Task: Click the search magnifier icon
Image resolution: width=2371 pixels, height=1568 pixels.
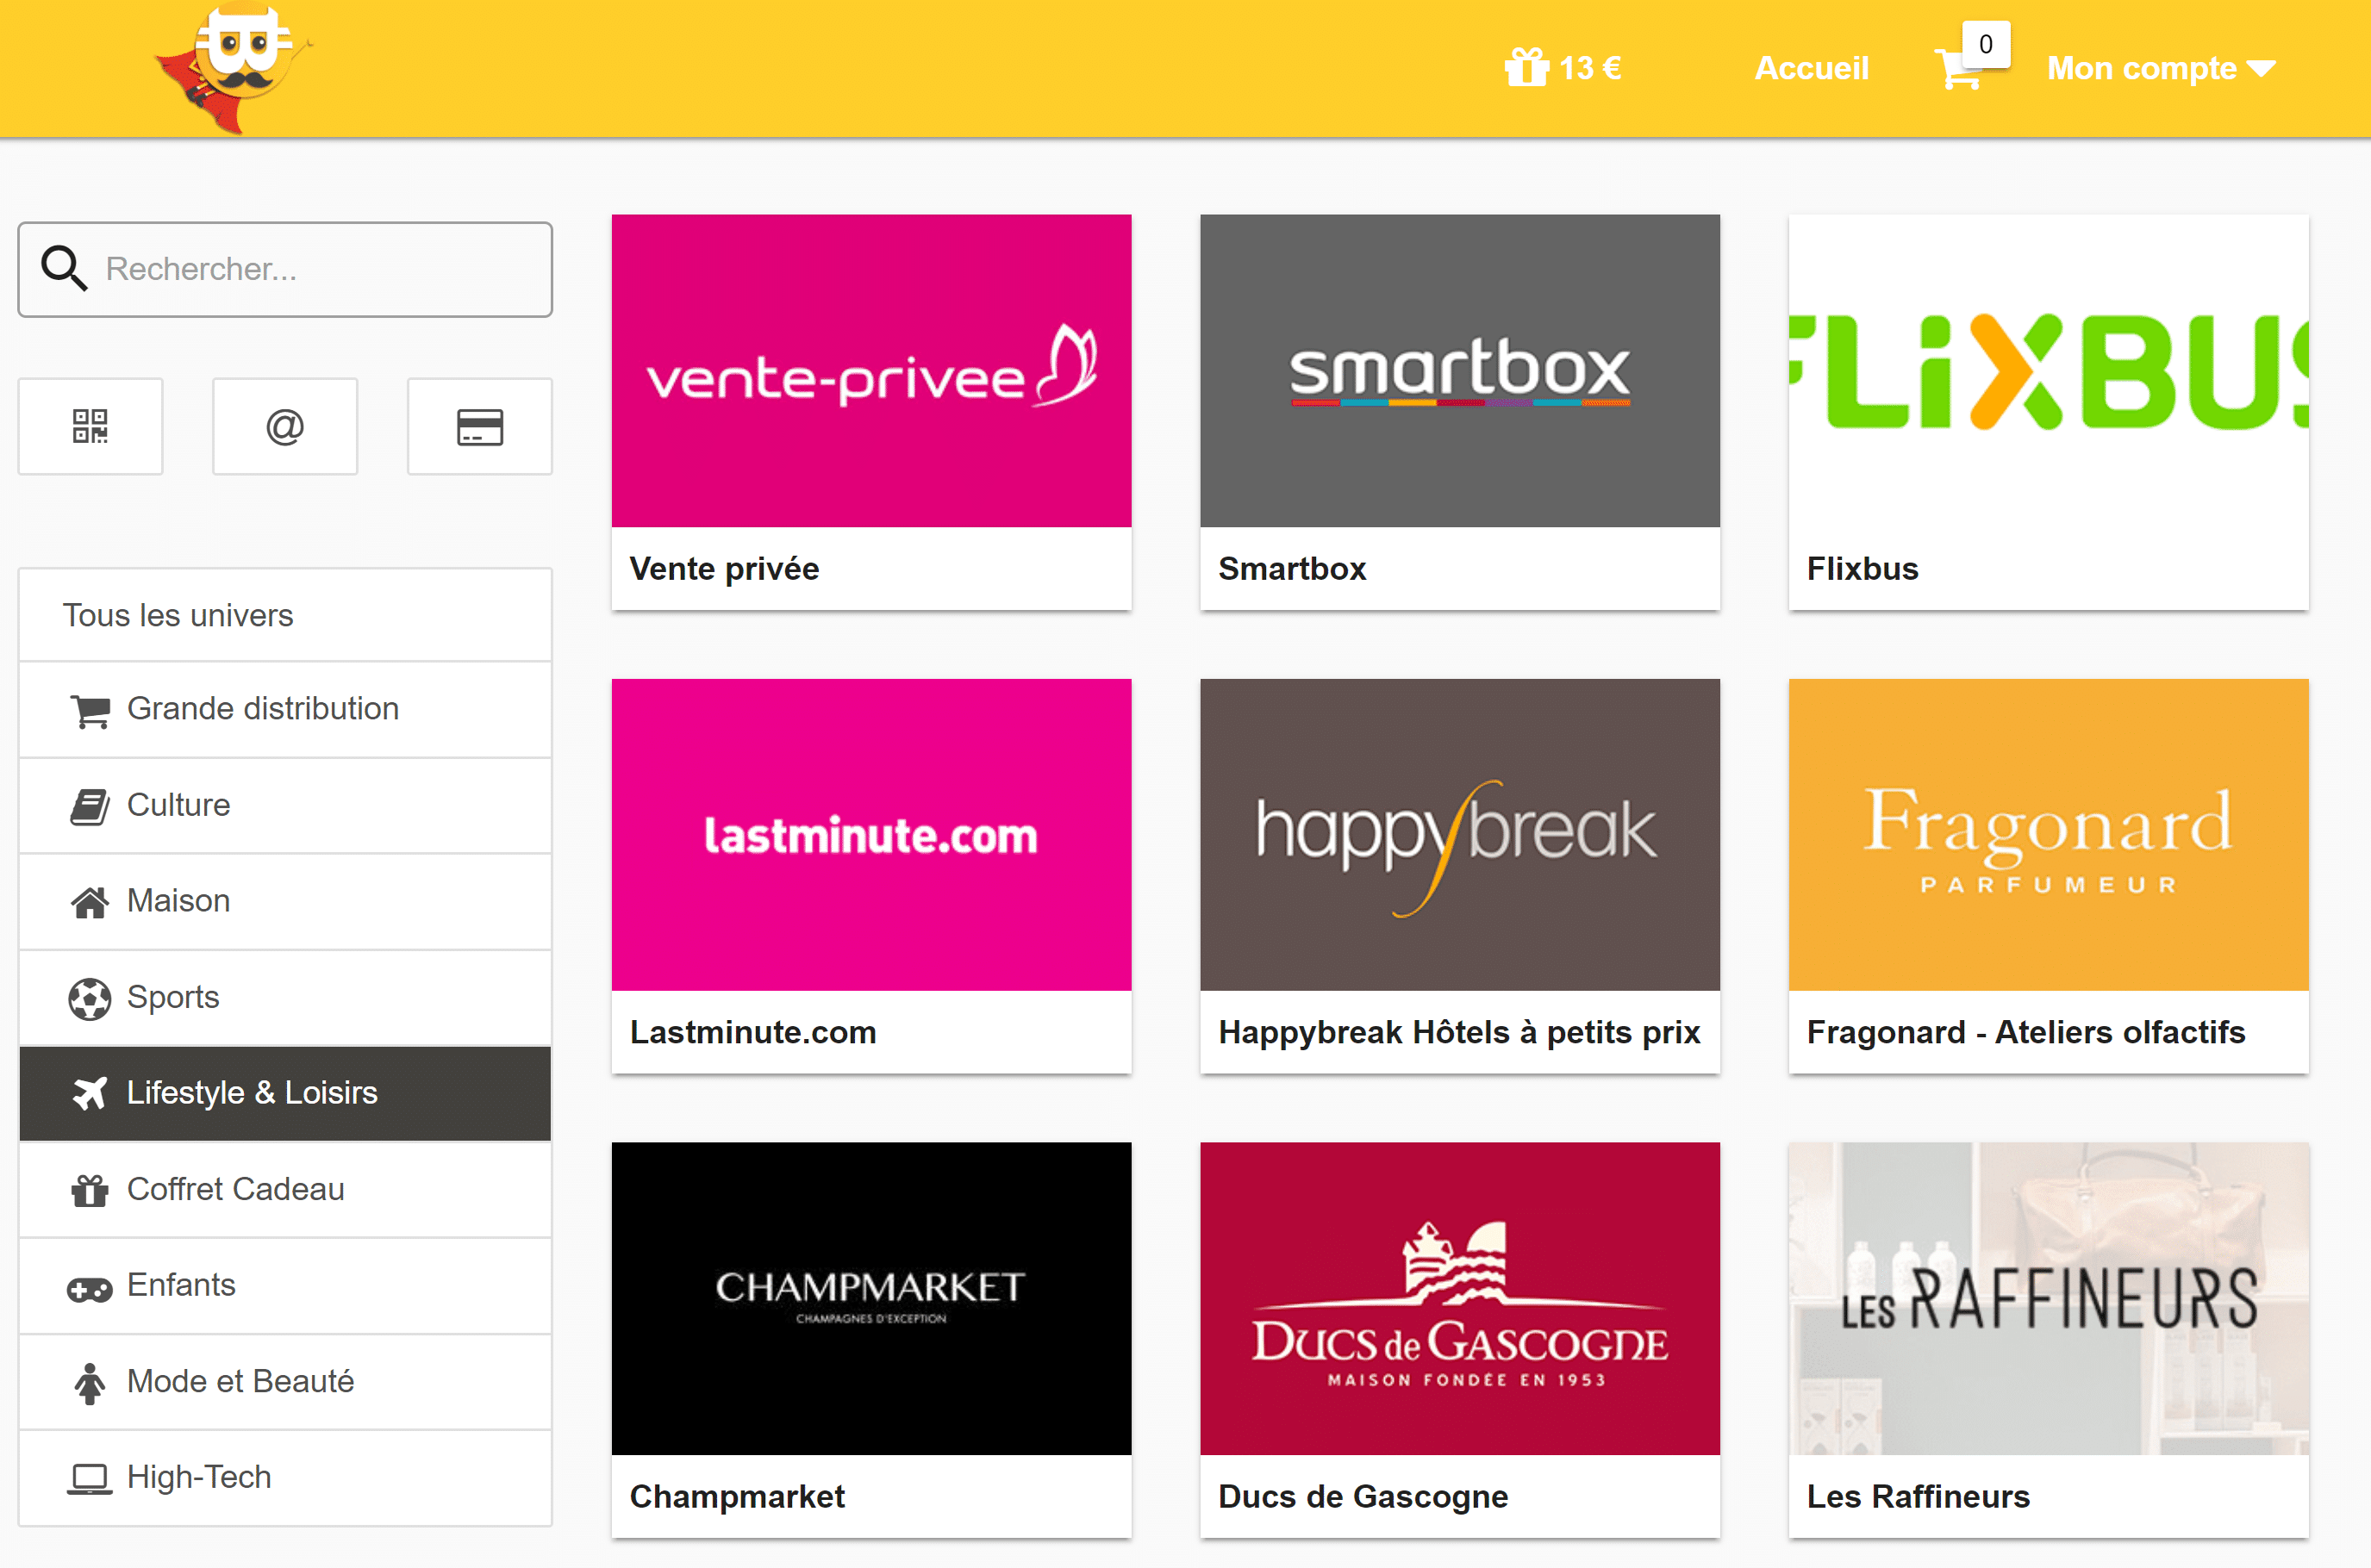Action: click(x=64, y=269)
